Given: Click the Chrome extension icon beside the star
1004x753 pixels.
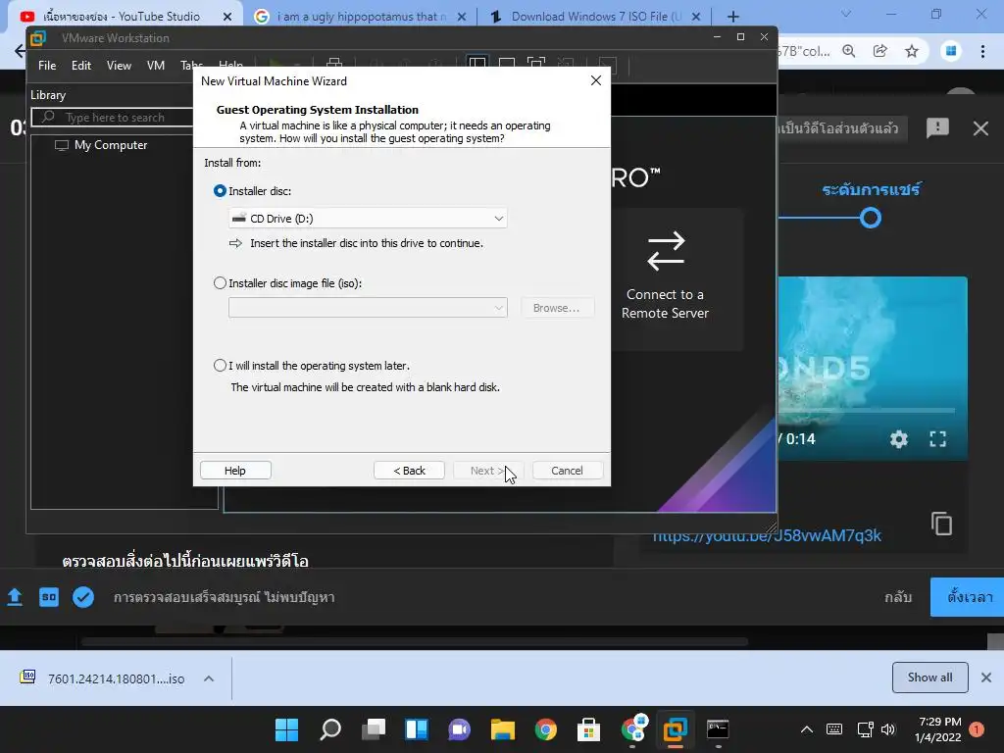Looking at the screenshot, I should point(951,51).
